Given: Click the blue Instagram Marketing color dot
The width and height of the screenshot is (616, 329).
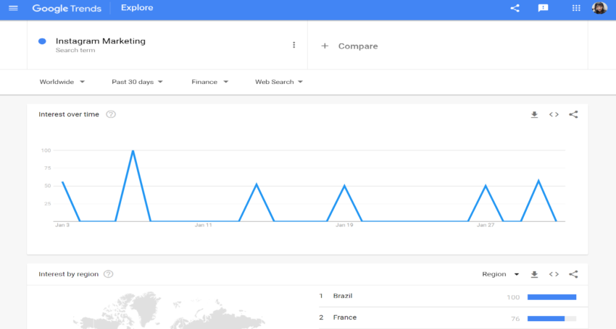Looking at the screenshot, I should pos(42,41).
